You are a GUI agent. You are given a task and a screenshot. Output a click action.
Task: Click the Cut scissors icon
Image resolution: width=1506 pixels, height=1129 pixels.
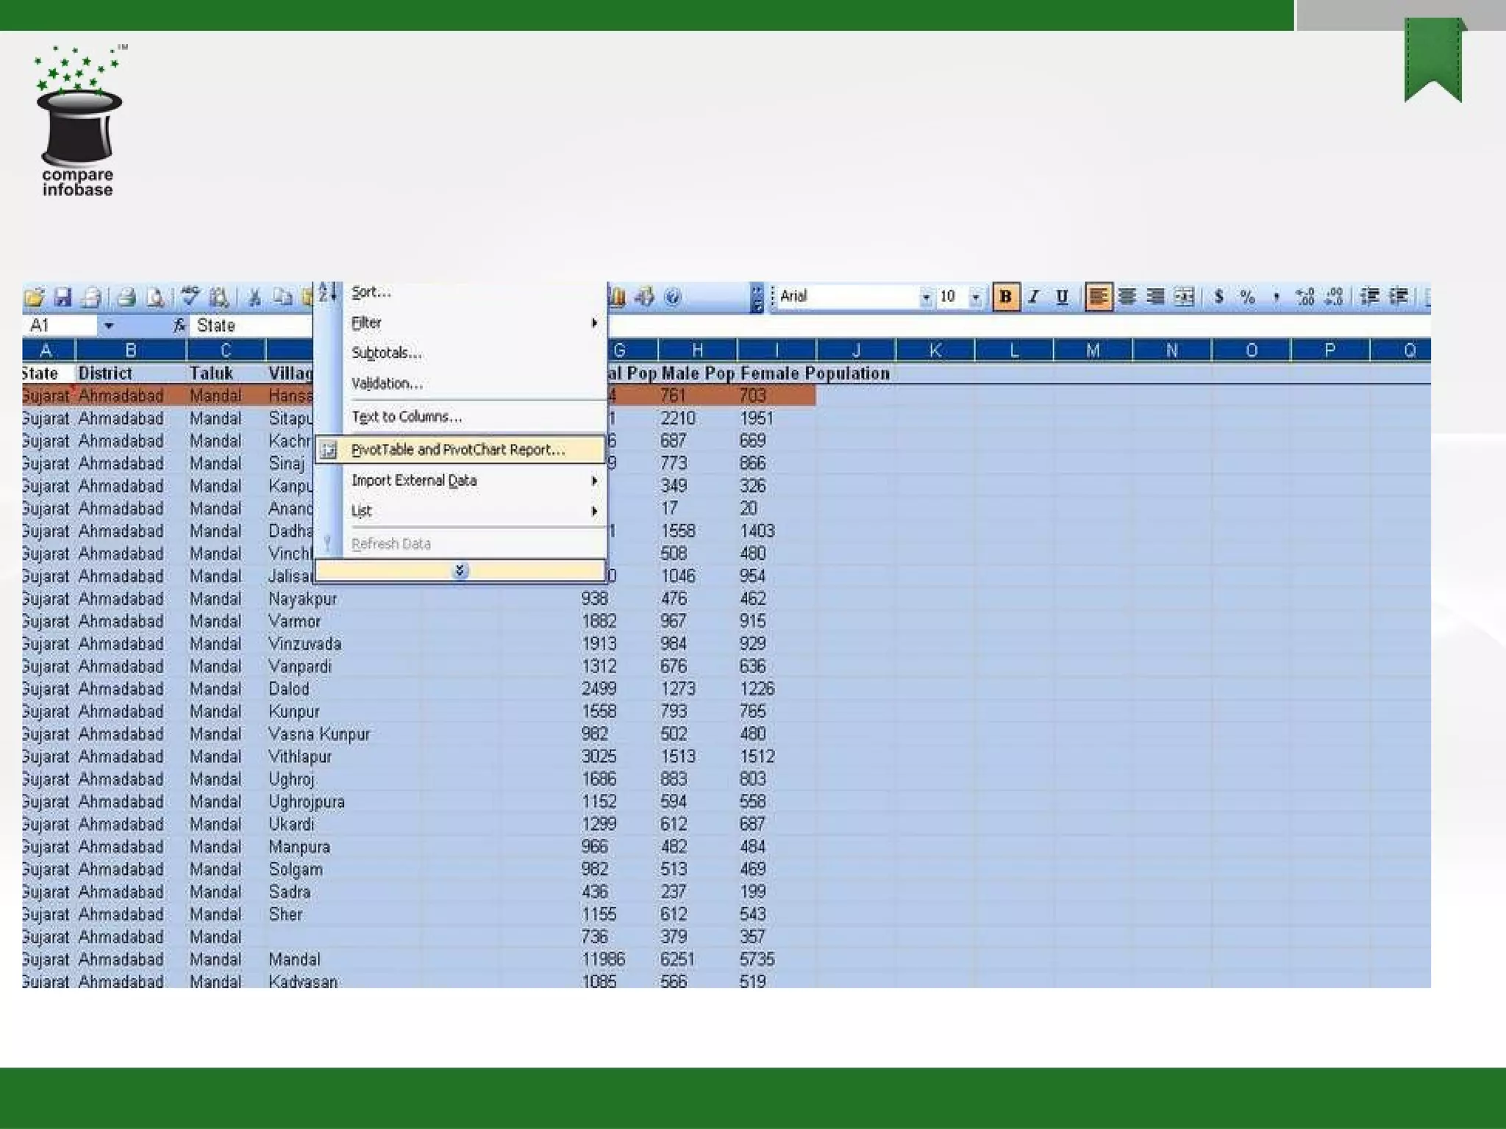point(254,297)
